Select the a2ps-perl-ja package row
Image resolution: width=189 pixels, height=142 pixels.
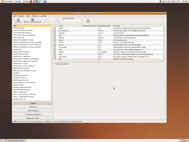coord(108,57)
